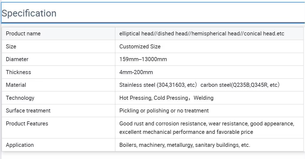305x159 pixels.
Task: Click the 'Product Features' label cell
Action: pos(58,128)
